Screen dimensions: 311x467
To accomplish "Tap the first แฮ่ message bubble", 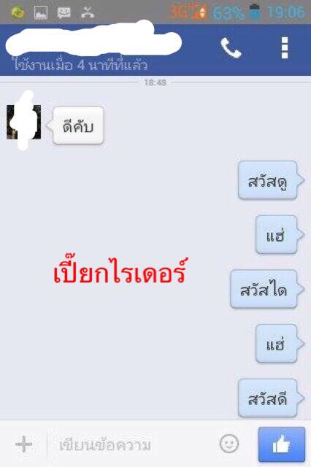I will click(280, 235).
